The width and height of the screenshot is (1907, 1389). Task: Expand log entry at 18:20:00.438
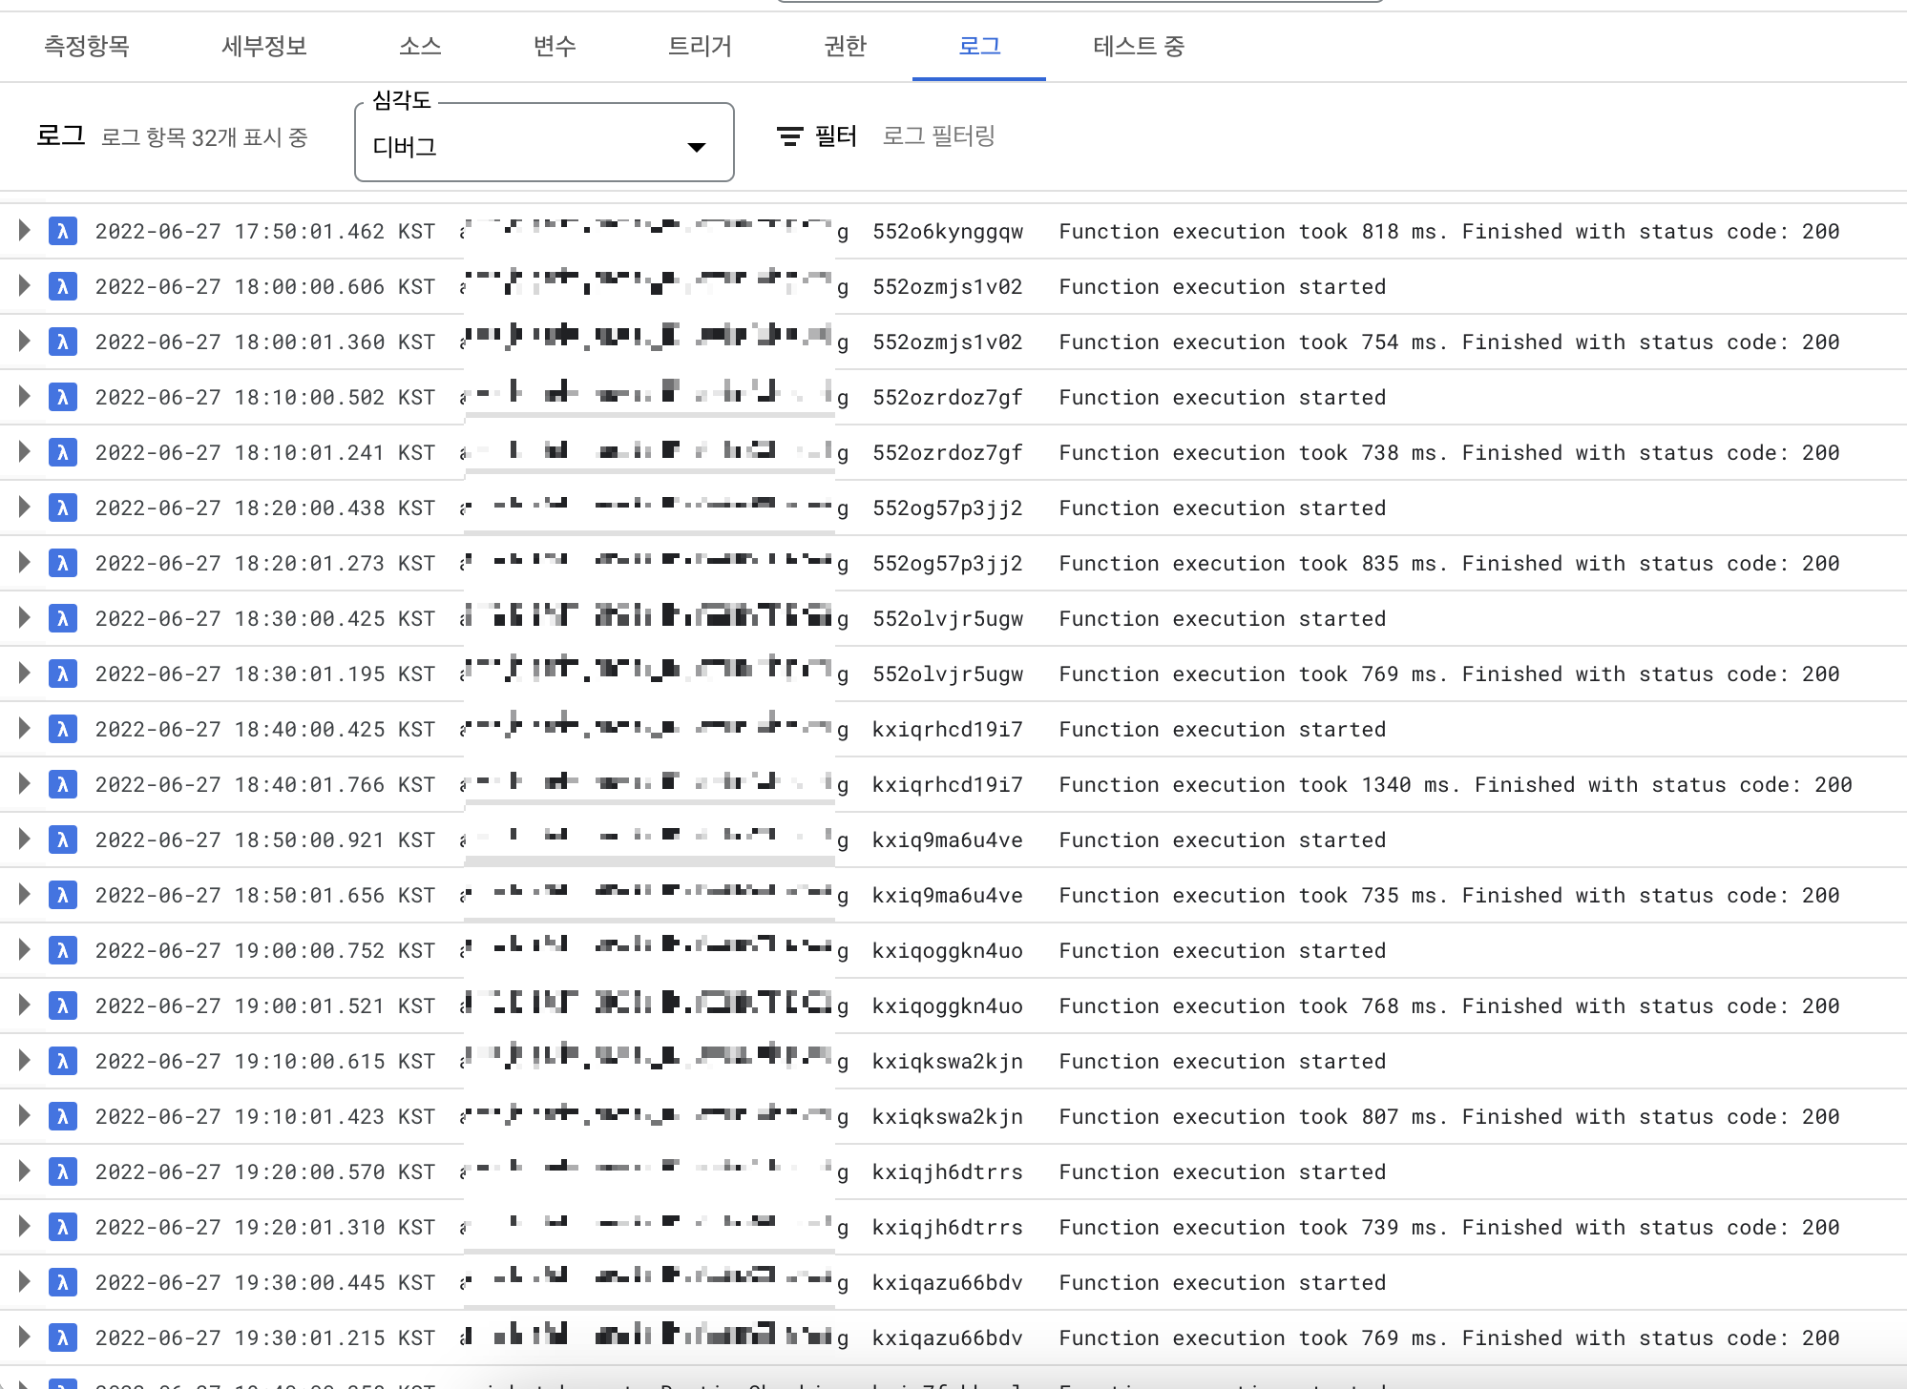tap(25, 508)
